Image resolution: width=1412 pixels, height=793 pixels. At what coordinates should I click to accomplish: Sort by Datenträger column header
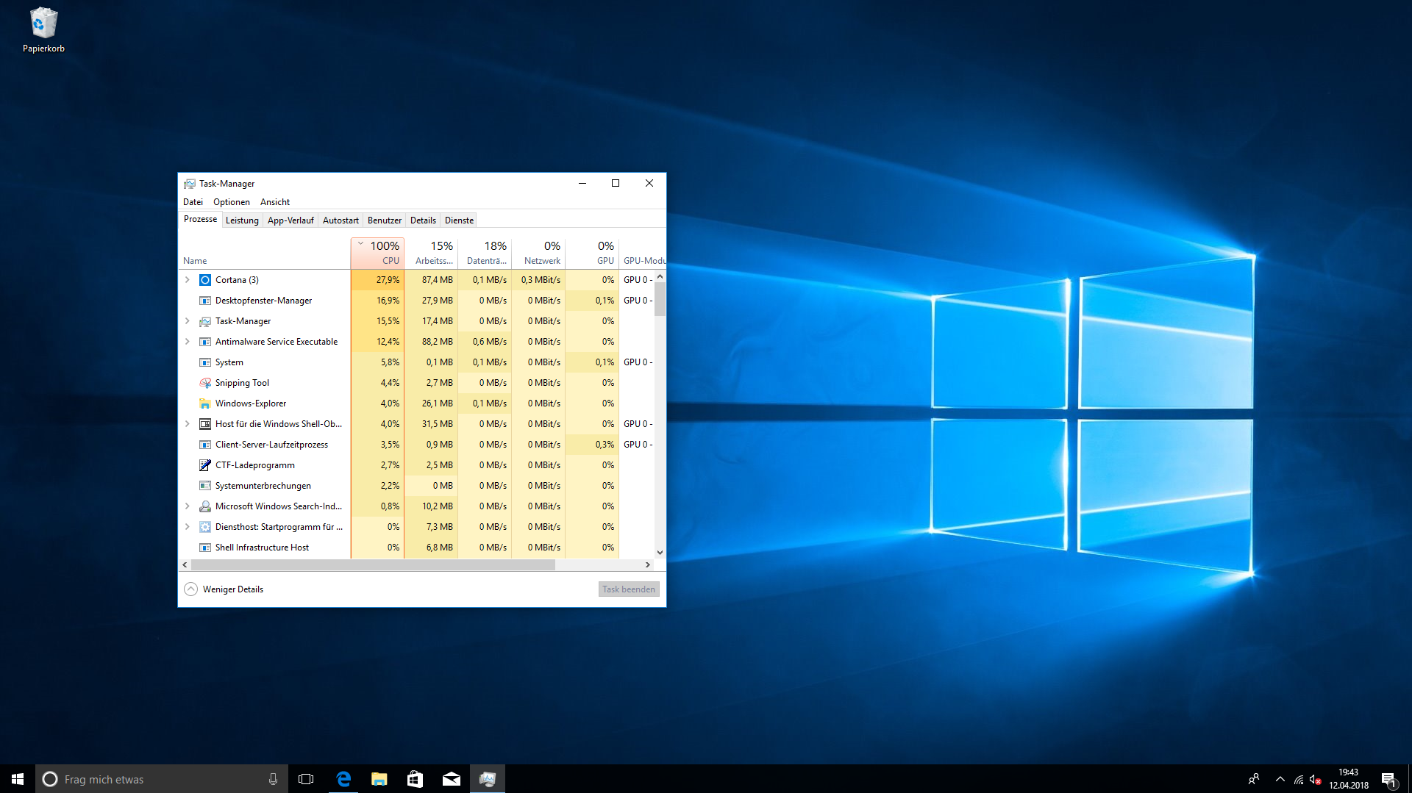[485, 253]
